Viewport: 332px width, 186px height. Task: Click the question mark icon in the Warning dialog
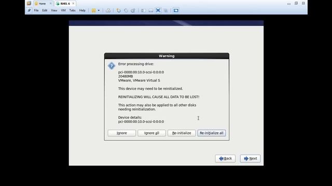pyautogui.click(x=112, y=66)
